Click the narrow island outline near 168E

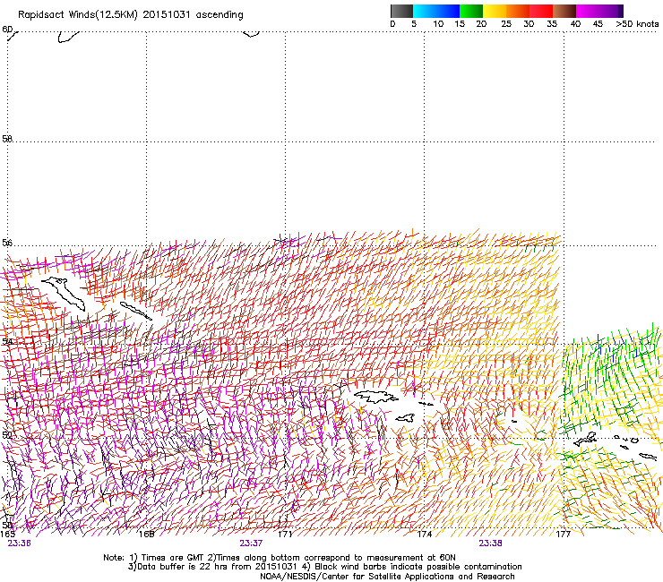[x=135, y=311]
